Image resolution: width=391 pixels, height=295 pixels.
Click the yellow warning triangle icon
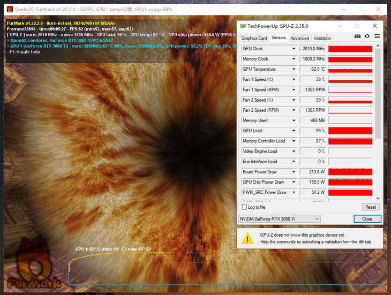247,238
